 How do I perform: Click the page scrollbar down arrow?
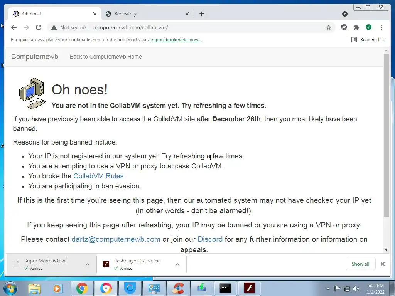pyautogui.click(x=386, y=250)
